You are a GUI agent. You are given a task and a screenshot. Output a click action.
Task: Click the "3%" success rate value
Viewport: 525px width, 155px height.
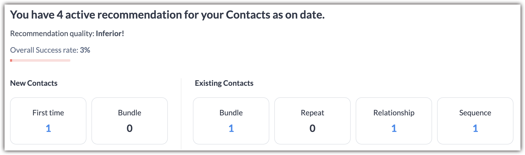pyautogui.click(x=85, y=50)
